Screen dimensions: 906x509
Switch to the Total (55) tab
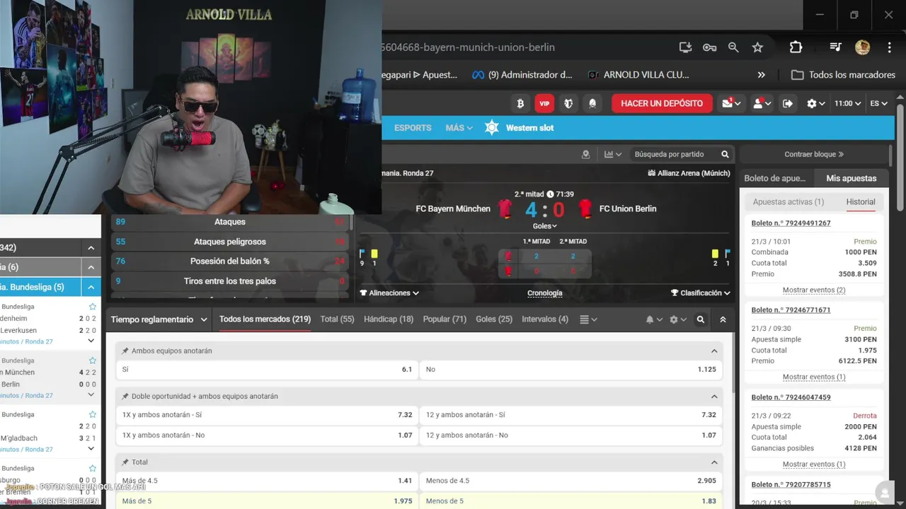coord(337,320)
